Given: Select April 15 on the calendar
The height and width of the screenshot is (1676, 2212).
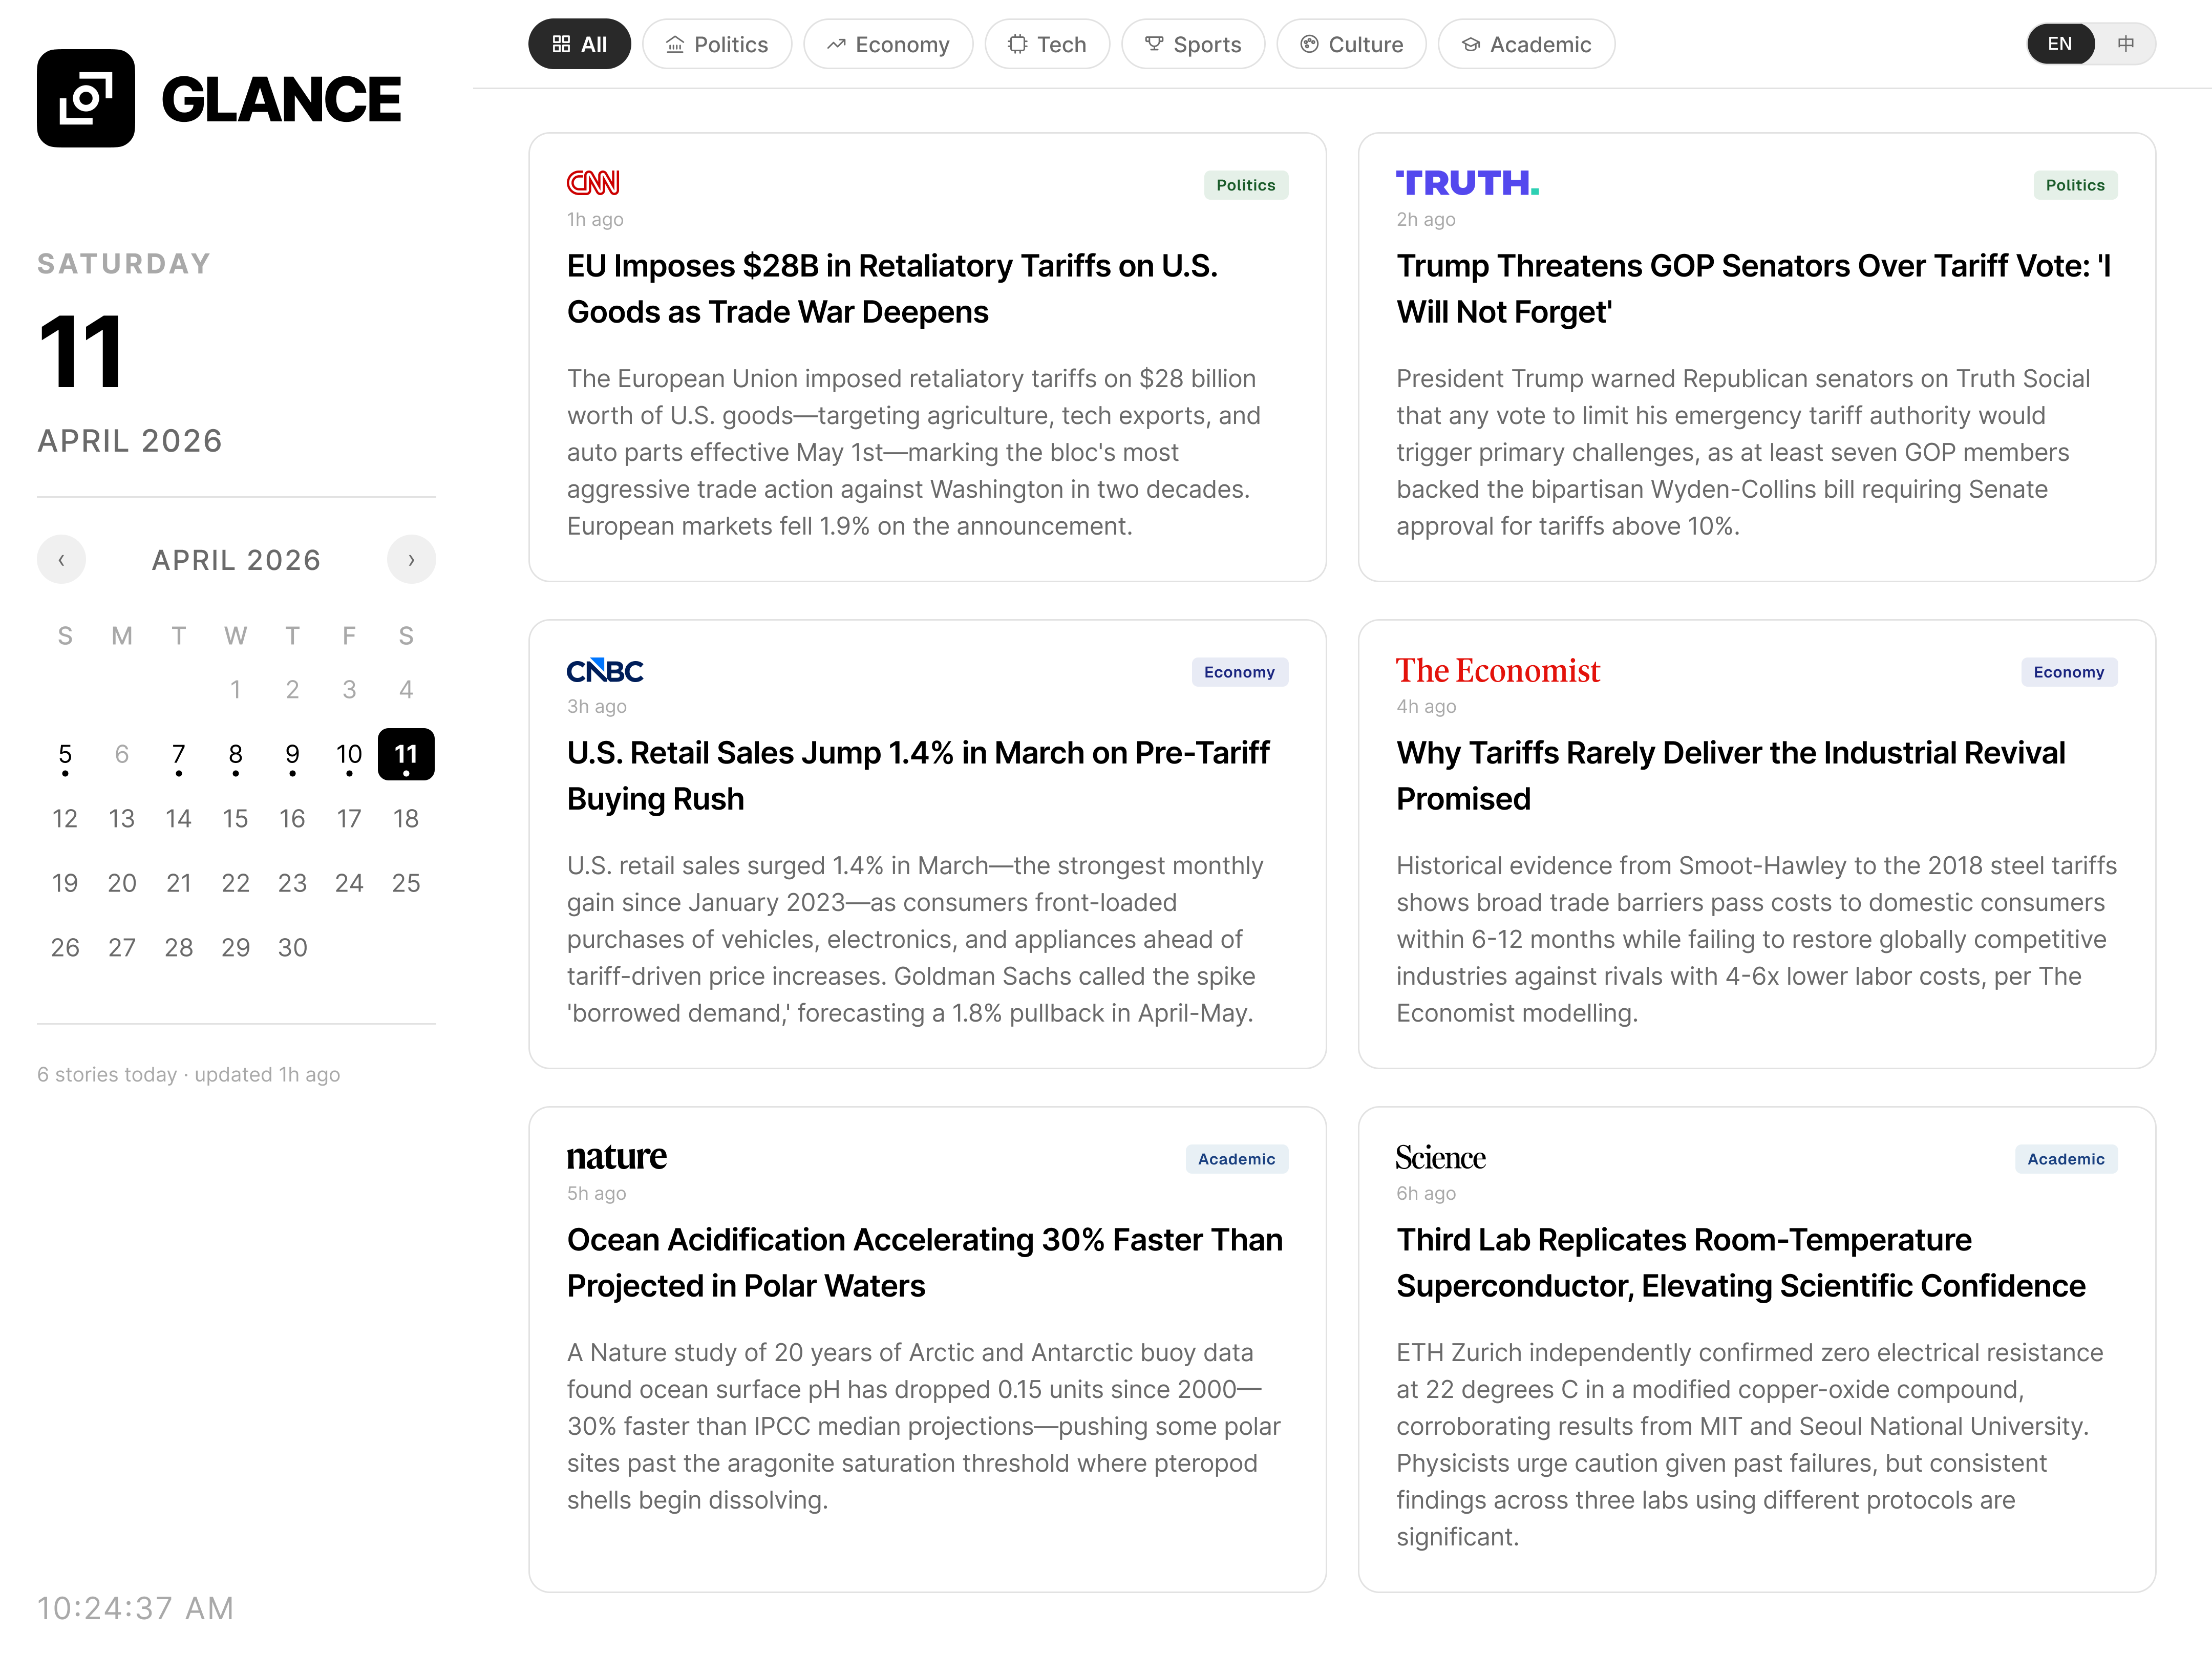Looking at the screenshot, I should 236,818.
